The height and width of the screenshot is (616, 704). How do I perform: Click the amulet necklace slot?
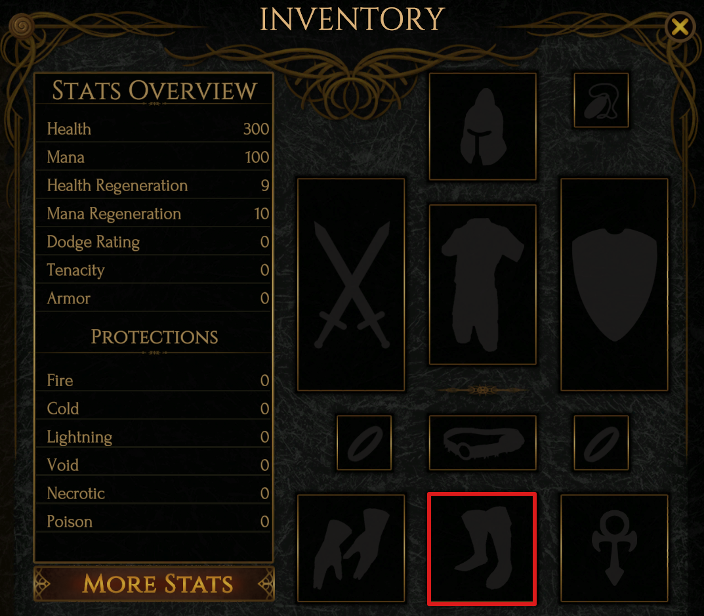click(x=601, y=100)
